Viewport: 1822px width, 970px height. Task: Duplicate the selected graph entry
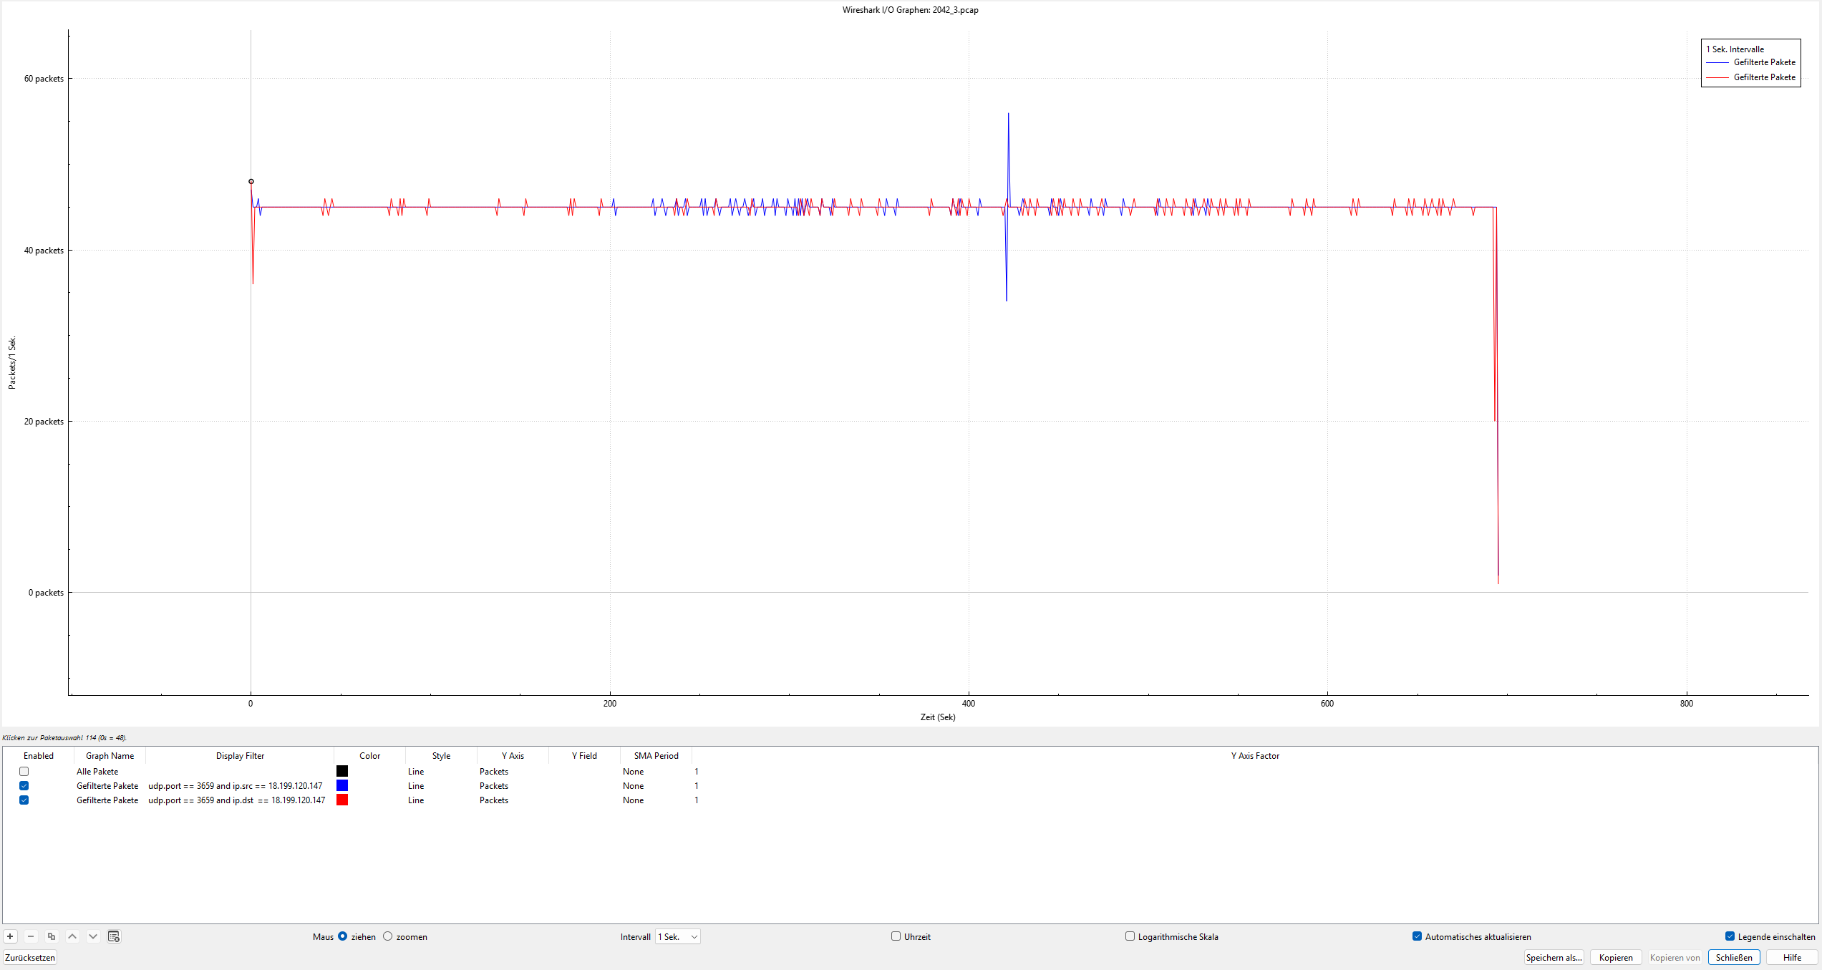pos(51,936)
